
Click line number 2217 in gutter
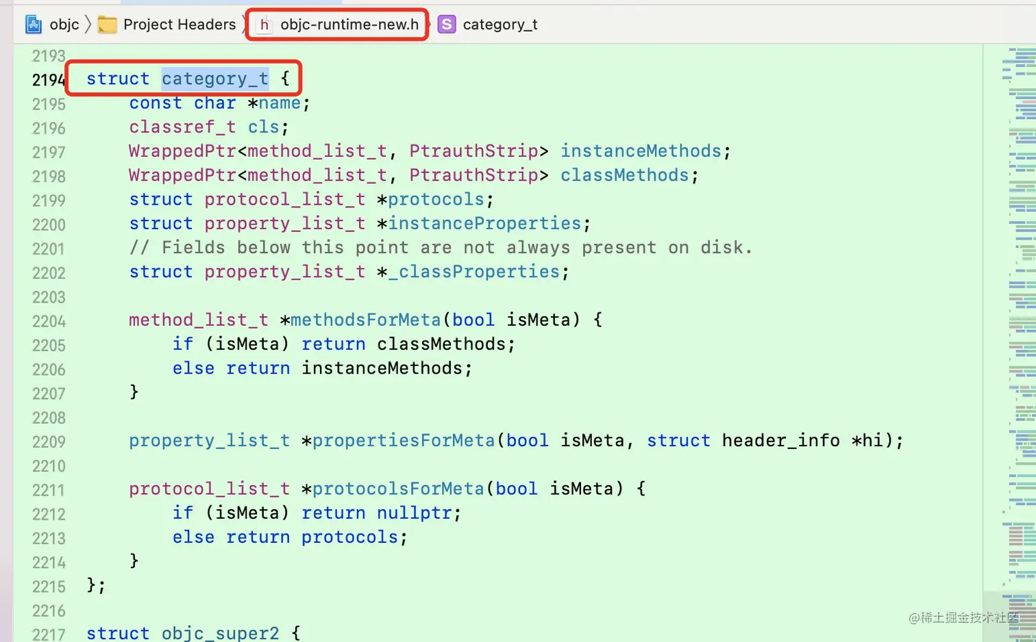(x=49, y=634)
